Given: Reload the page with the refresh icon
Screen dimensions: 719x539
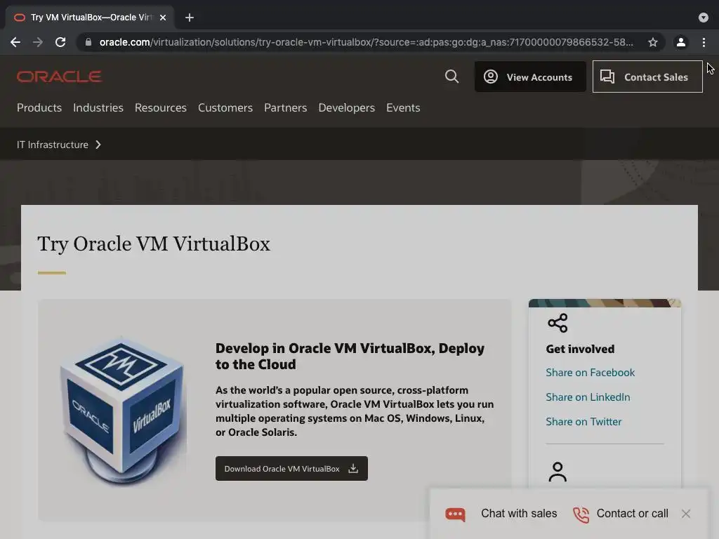Looking at the screenshot, I should pyautogui.click(x=60, y=42).
